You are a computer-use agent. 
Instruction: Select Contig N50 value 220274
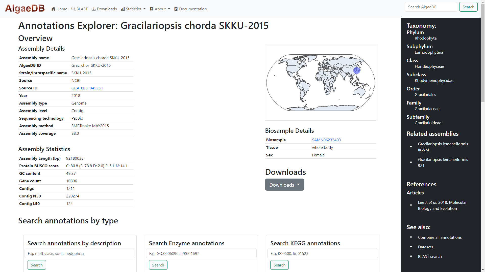72,196
